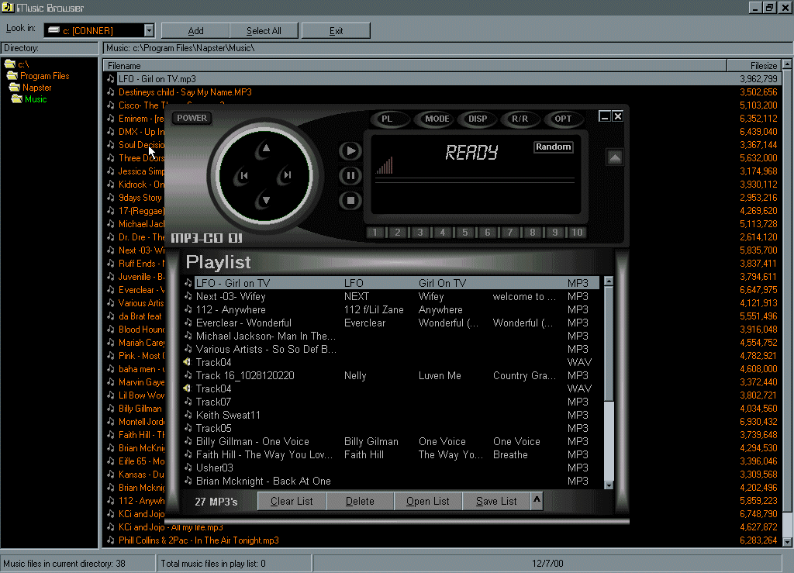
Task: Select Next -03- Wifey in playlist
Action: (x=392, y=297)
